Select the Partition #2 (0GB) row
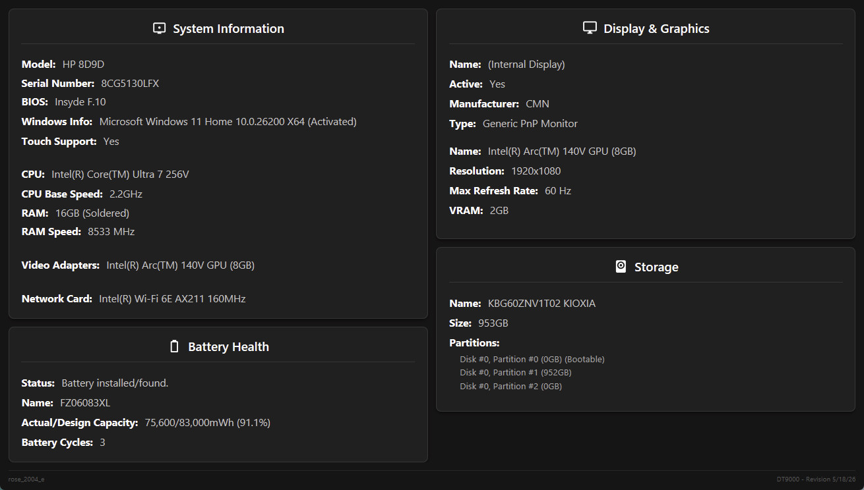Image resolution: width=864 pixels, height=490 pixels. point(511,387)
